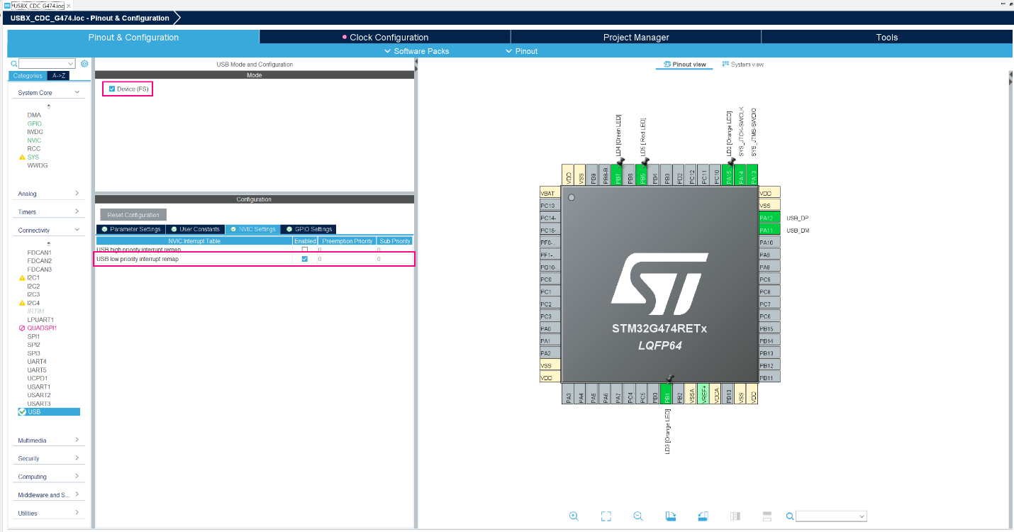Open the Project Manager tab
This screenshot has width=1014, height=532.
[635, 37]
